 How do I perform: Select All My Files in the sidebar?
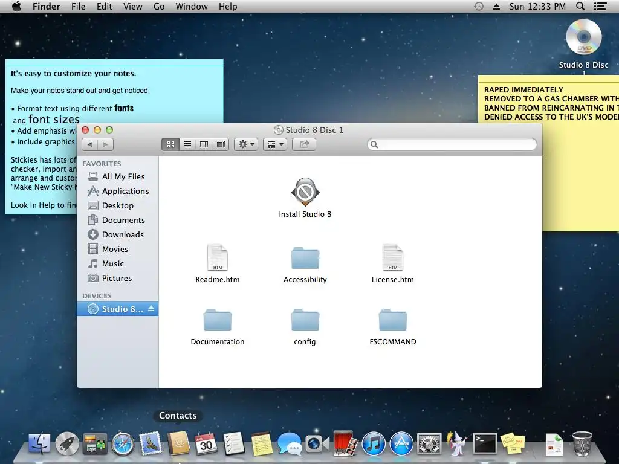pyautogui.click(x=118, y=177)
